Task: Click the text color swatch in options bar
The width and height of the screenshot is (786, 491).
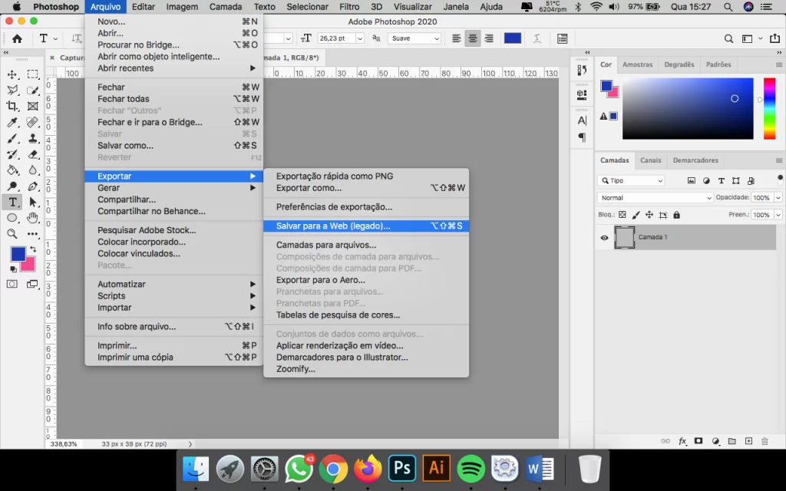Action: (x=512, y=38)
